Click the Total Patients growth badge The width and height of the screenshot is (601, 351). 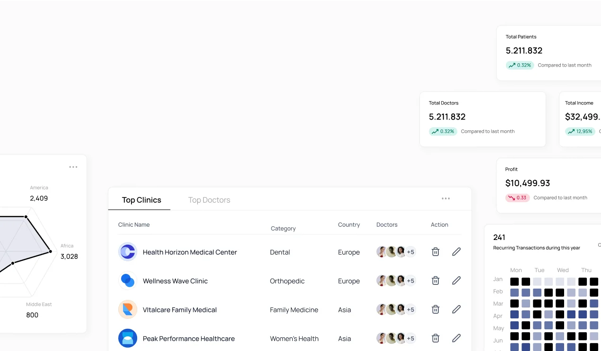tap(520, 65)
